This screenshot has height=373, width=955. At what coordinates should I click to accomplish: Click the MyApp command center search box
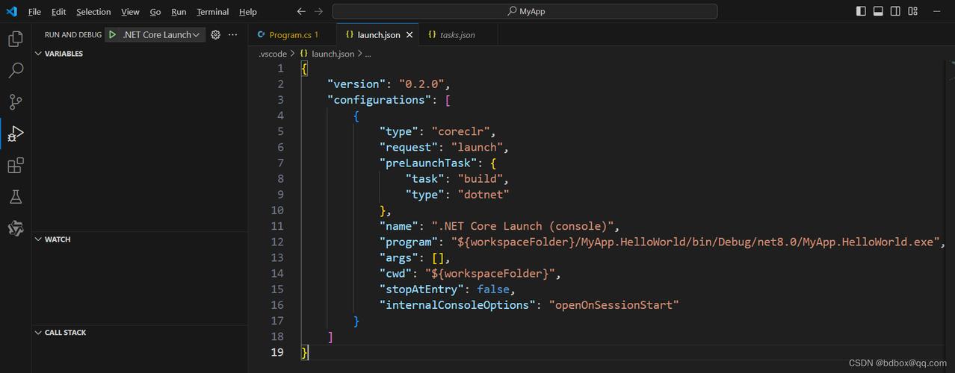coord(525,11)
